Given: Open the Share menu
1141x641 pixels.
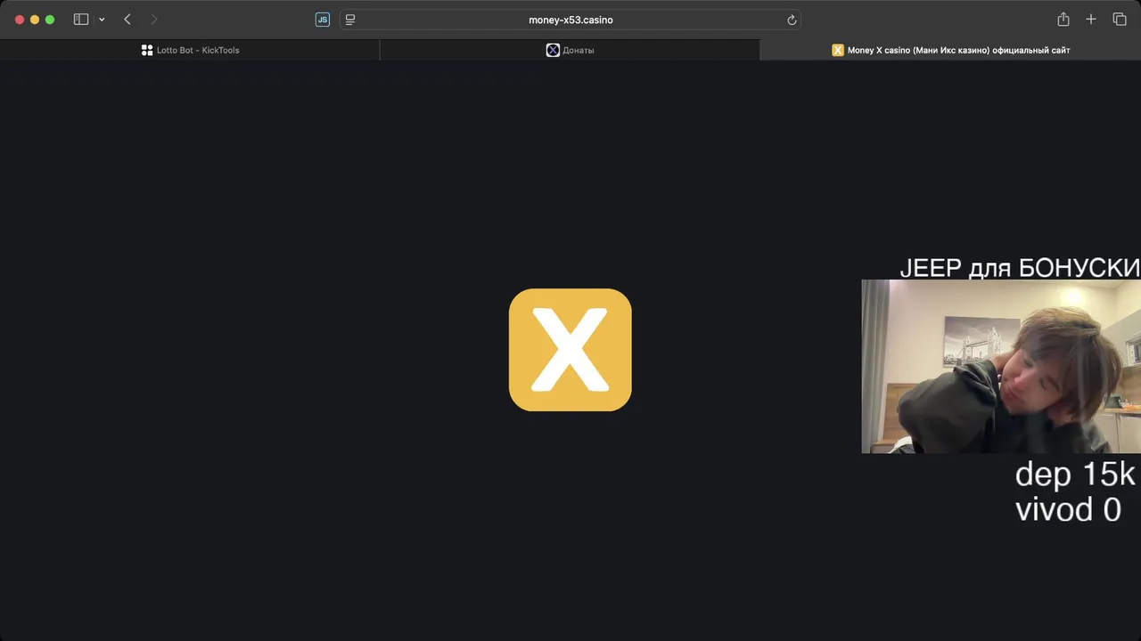Looking at the screenshot, I should click(x=1063, y=20).
